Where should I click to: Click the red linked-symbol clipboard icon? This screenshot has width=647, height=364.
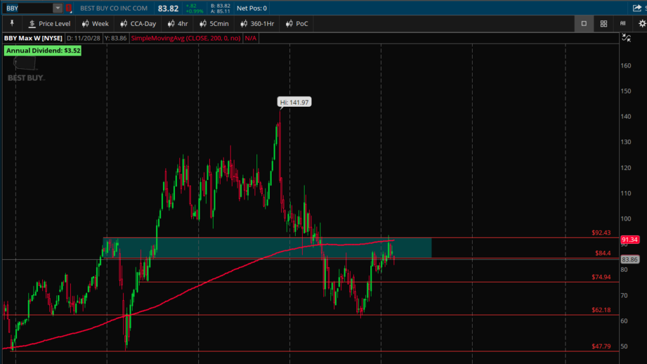tap(69, 8)
